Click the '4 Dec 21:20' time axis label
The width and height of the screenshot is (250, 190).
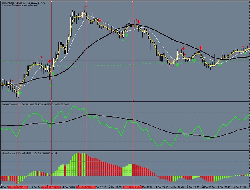coord(193,187)
